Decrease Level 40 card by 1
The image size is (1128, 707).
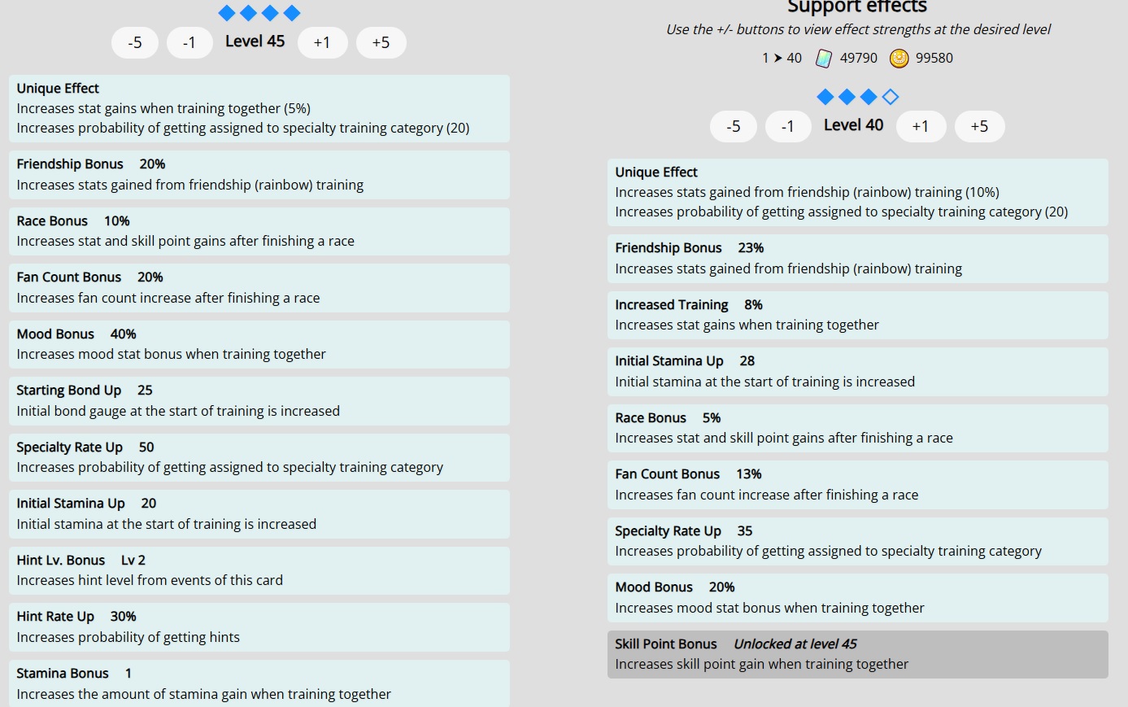(788, 126)
